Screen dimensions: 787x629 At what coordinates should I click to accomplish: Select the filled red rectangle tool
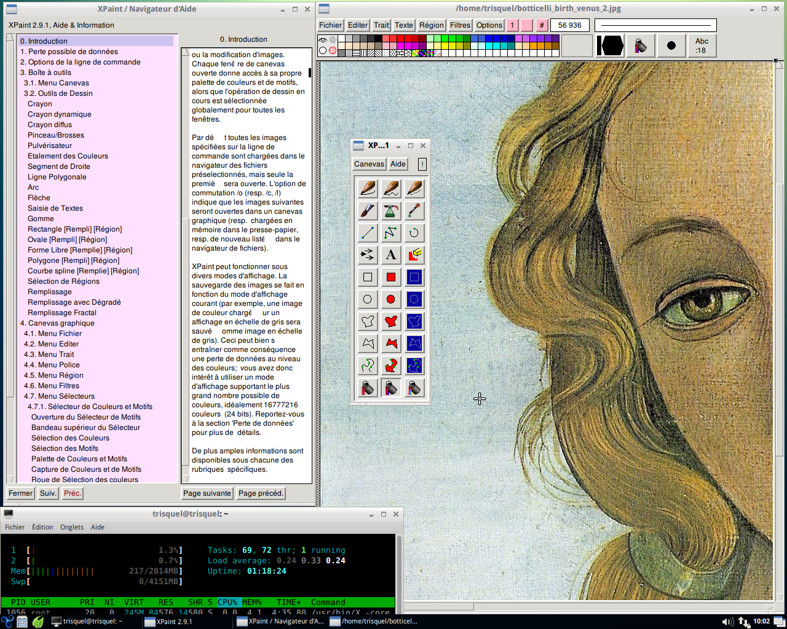pyautogui.click(x=391, y=277)
